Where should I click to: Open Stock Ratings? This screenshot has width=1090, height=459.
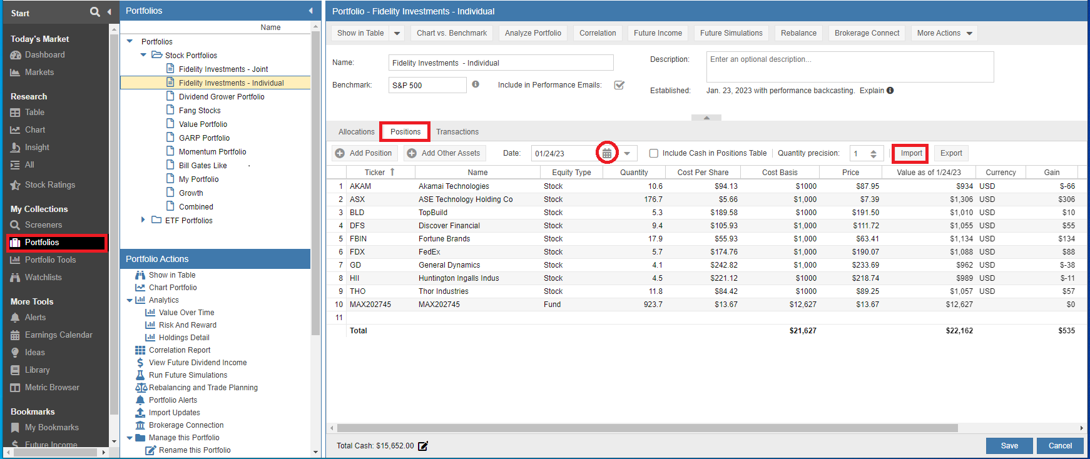click(43, 185)
